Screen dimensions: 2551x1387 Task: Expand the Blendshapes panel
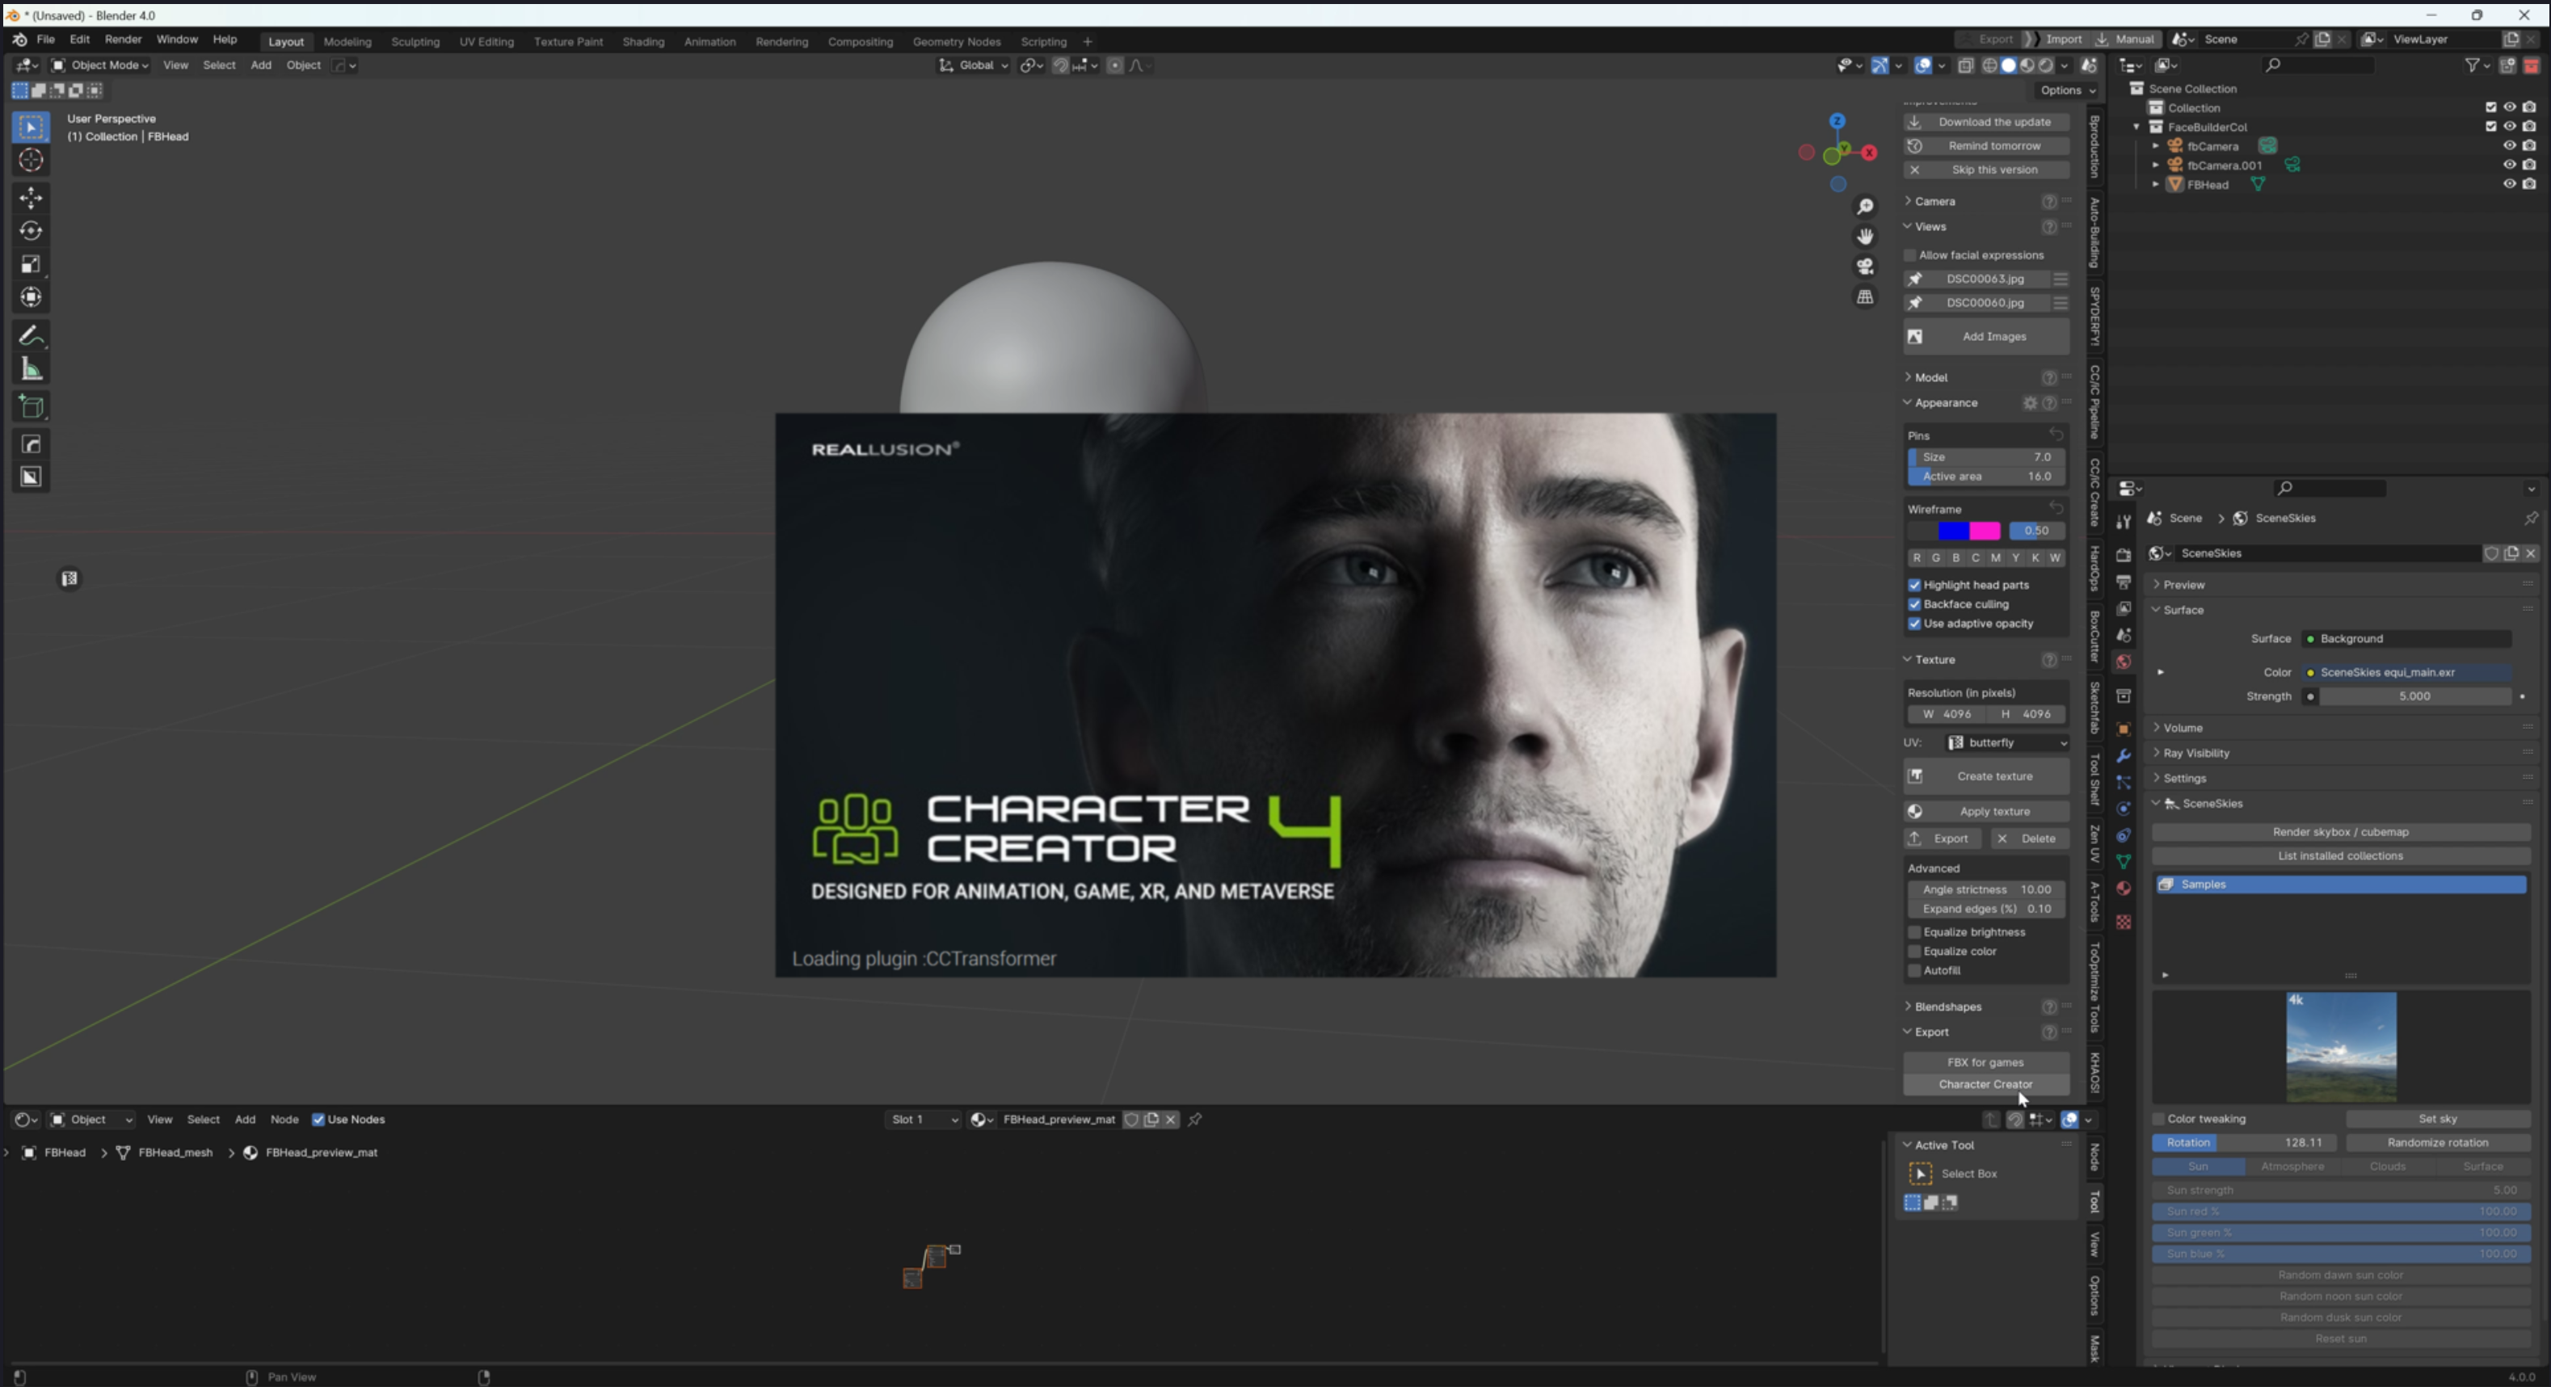click(x=1947, y=1007)
